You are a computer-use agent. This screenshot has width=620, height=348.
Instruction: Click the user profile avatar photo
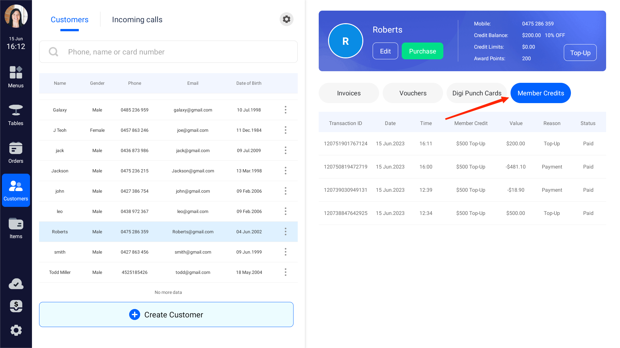(16, 16)
